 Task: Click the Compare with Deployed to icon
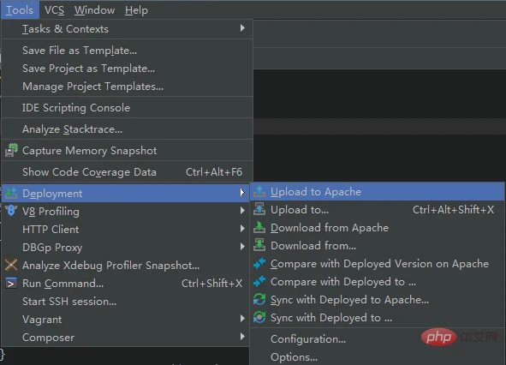pos(259,282)
